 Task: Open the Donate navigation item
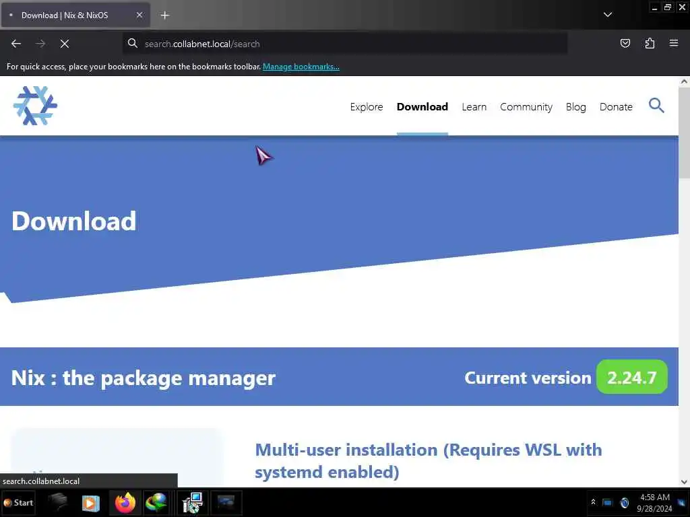616,107
